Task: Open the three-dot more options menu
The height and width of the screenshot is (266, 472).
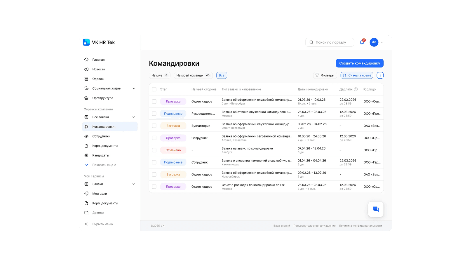Action: [380, 75]
